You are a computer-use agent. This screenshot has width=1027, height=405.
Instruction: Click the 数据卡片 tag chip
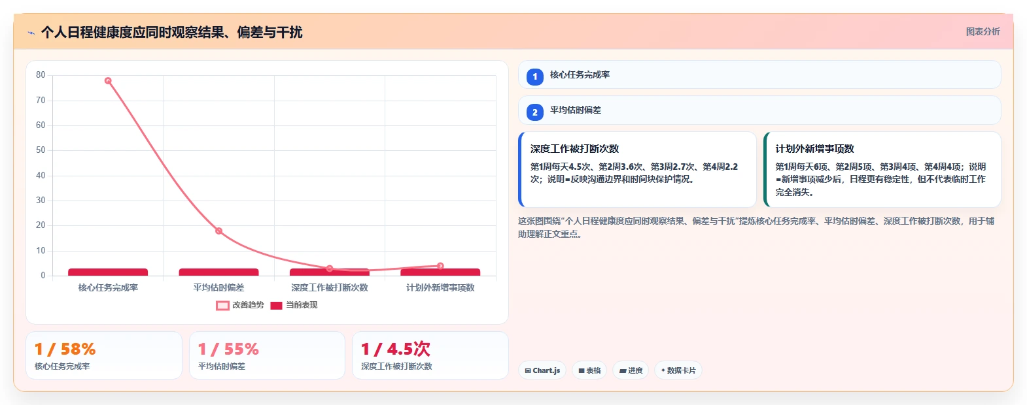[x=678, y=370]
